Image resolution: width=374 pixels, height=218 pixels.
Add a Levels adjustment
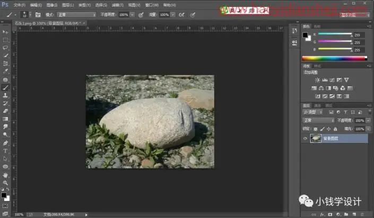point(325,80)
